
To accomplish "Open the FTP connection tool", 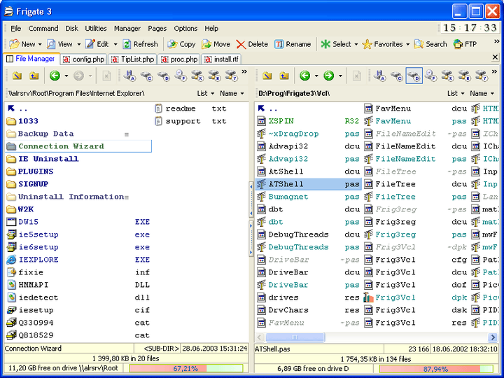I will coord(465,44).
